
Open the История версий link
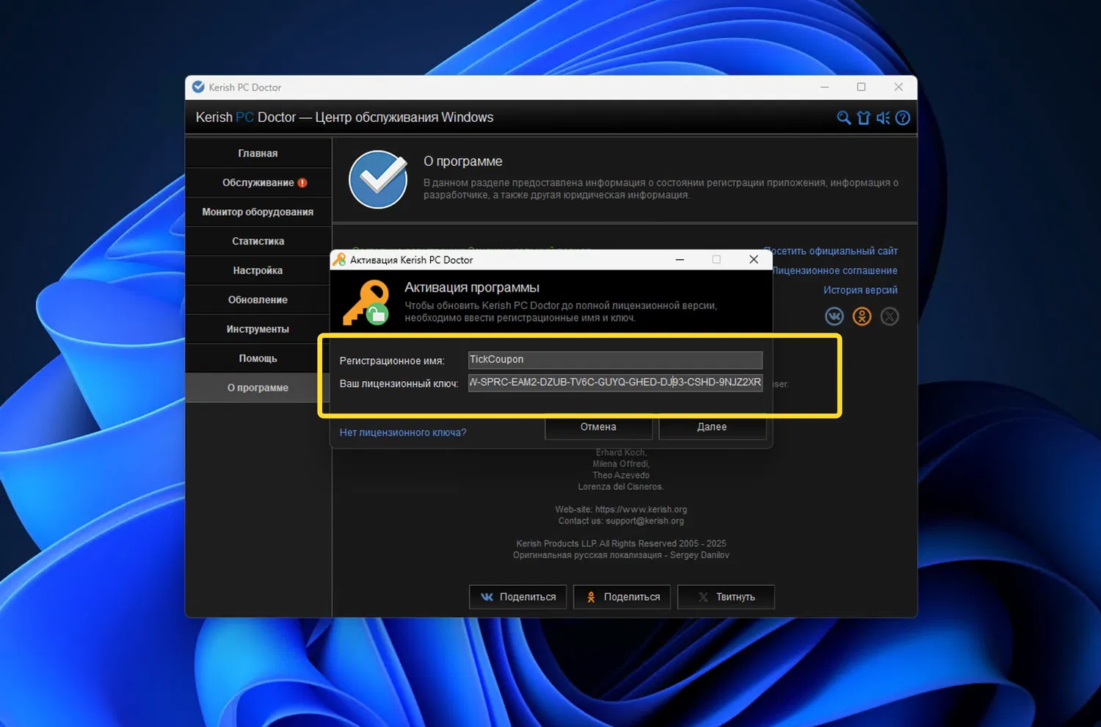point(860,290)
